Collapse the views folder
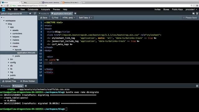Screen dimensions: 199x112 point(11,46)
